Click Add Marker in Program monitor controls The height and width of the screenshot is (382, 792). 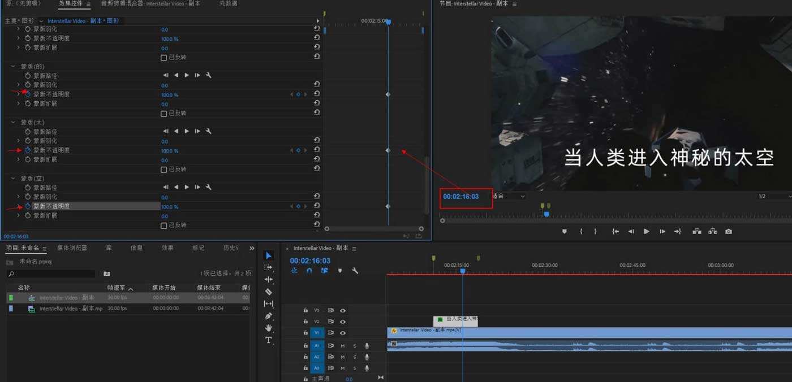[x=564, y=231]
